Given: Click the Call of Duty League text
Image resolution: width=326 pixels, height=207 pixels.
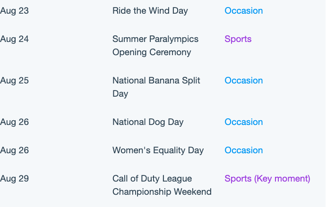Looking at the screenshot, I should coord(152,179).
